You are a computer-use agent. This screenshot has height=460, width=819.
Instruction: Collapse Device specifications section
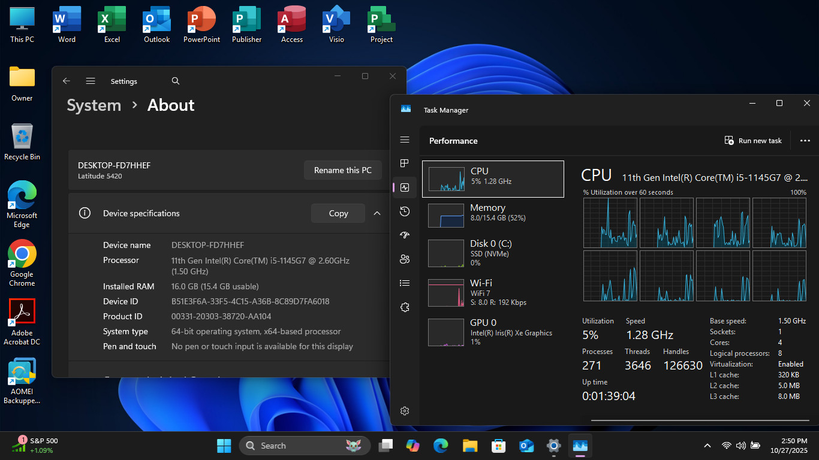[377, 213]
